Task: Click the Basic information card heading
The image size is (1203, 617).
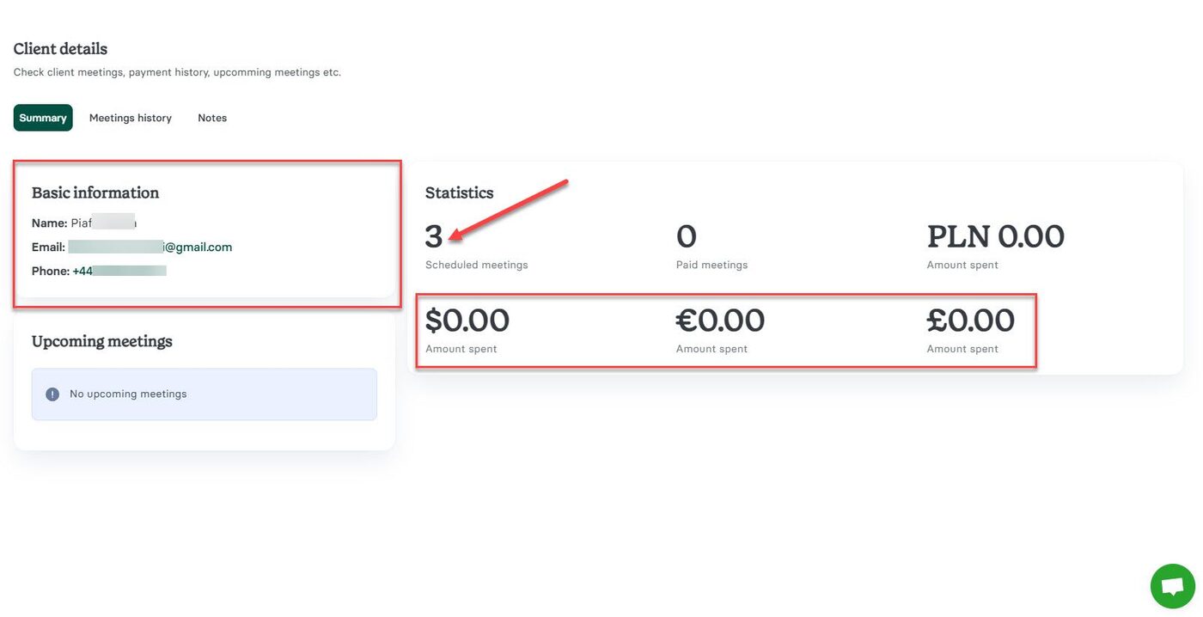Action: click(x=95, y=192)
